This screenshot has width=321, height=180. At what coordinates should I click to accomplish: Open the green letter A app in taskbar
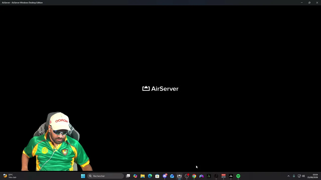209,176
